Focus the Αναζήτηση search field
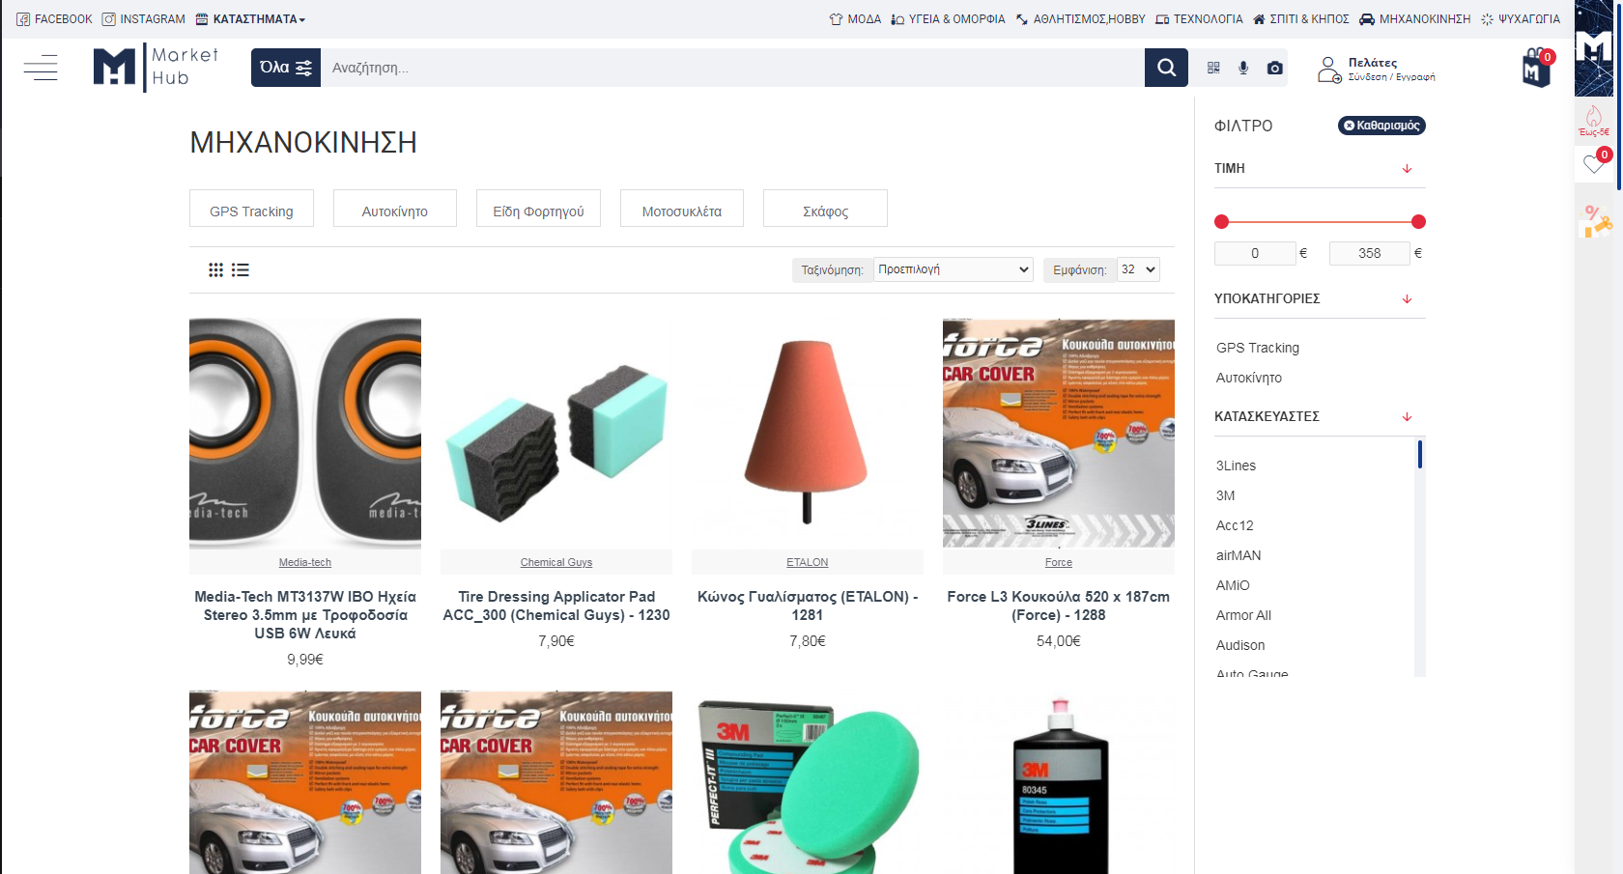1623x874 pixels. pos(732,68)
